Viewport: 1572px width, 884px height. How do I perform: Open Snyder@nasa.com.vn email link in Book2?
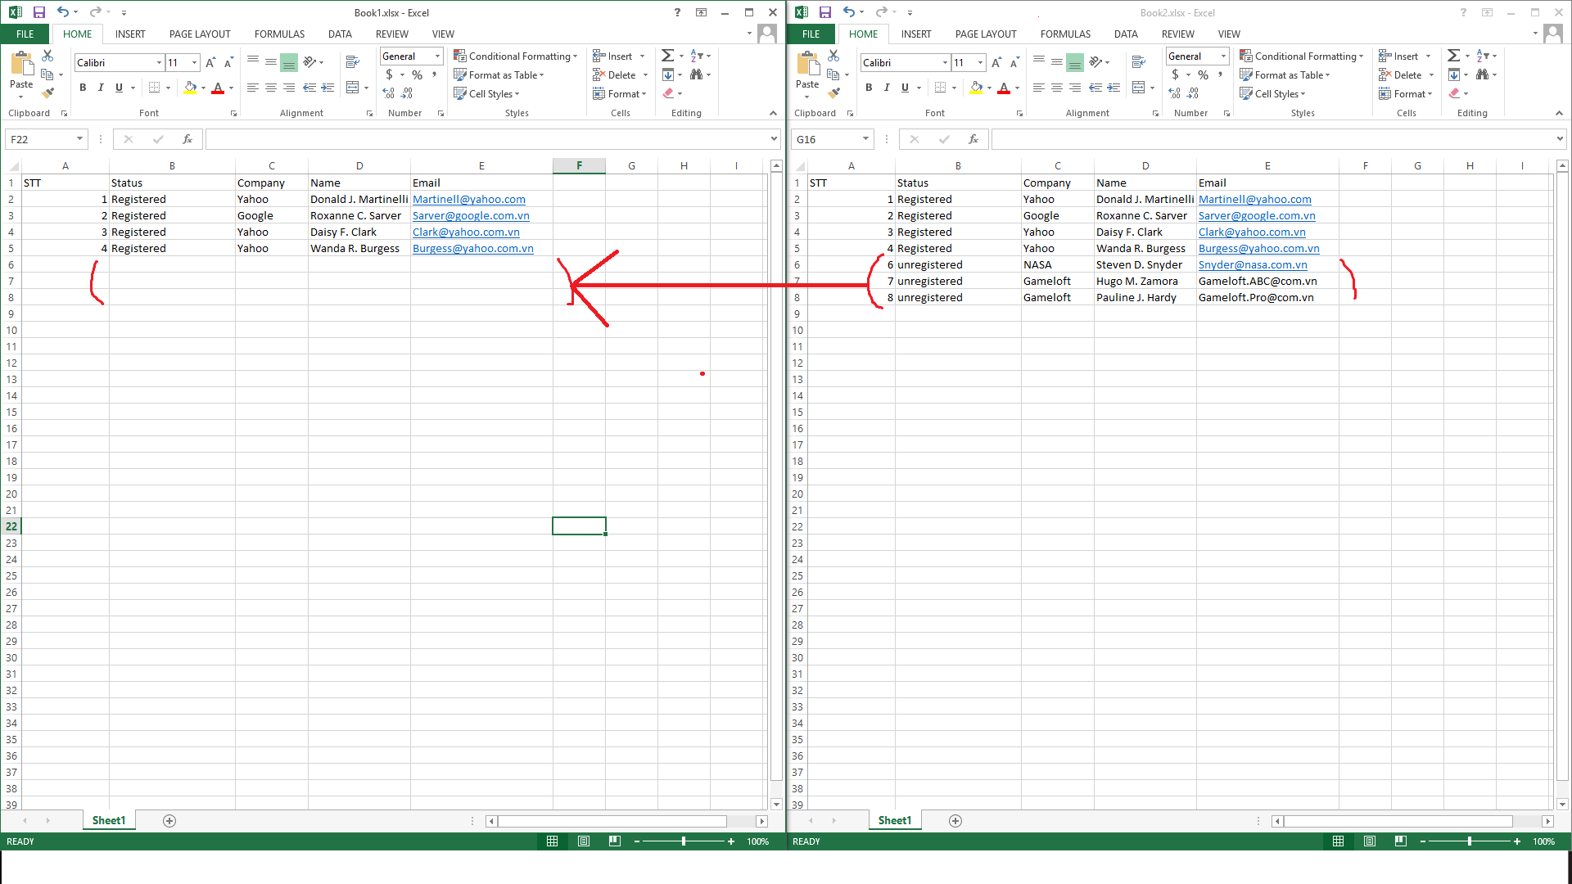1252,265
